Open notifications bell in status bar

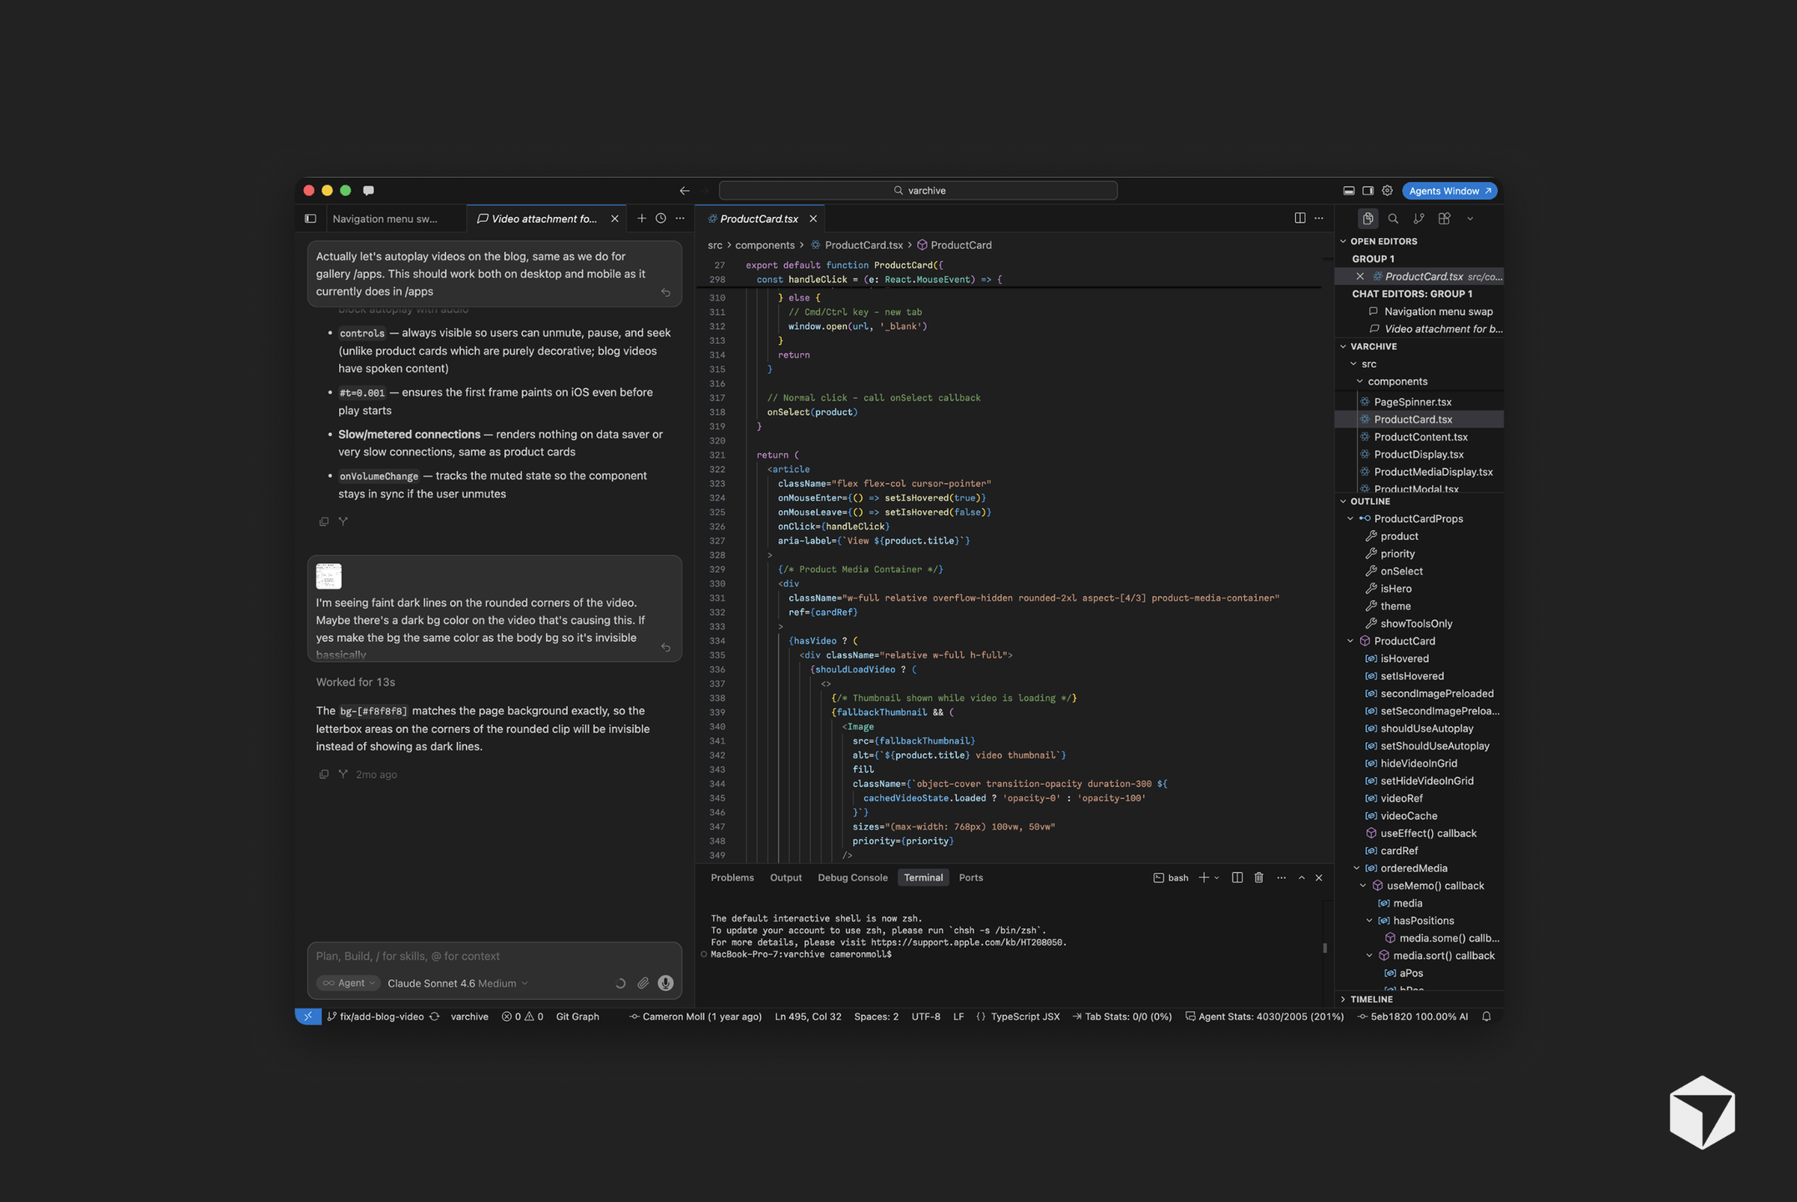point(1486,1017)
